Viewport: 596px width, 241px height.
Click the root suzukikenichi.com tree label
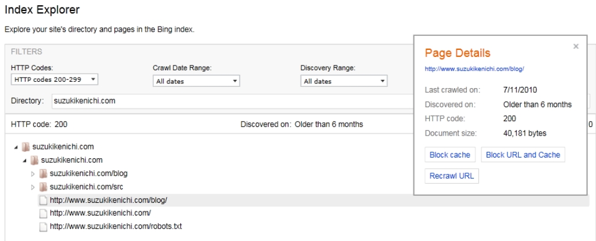(63, 147)
